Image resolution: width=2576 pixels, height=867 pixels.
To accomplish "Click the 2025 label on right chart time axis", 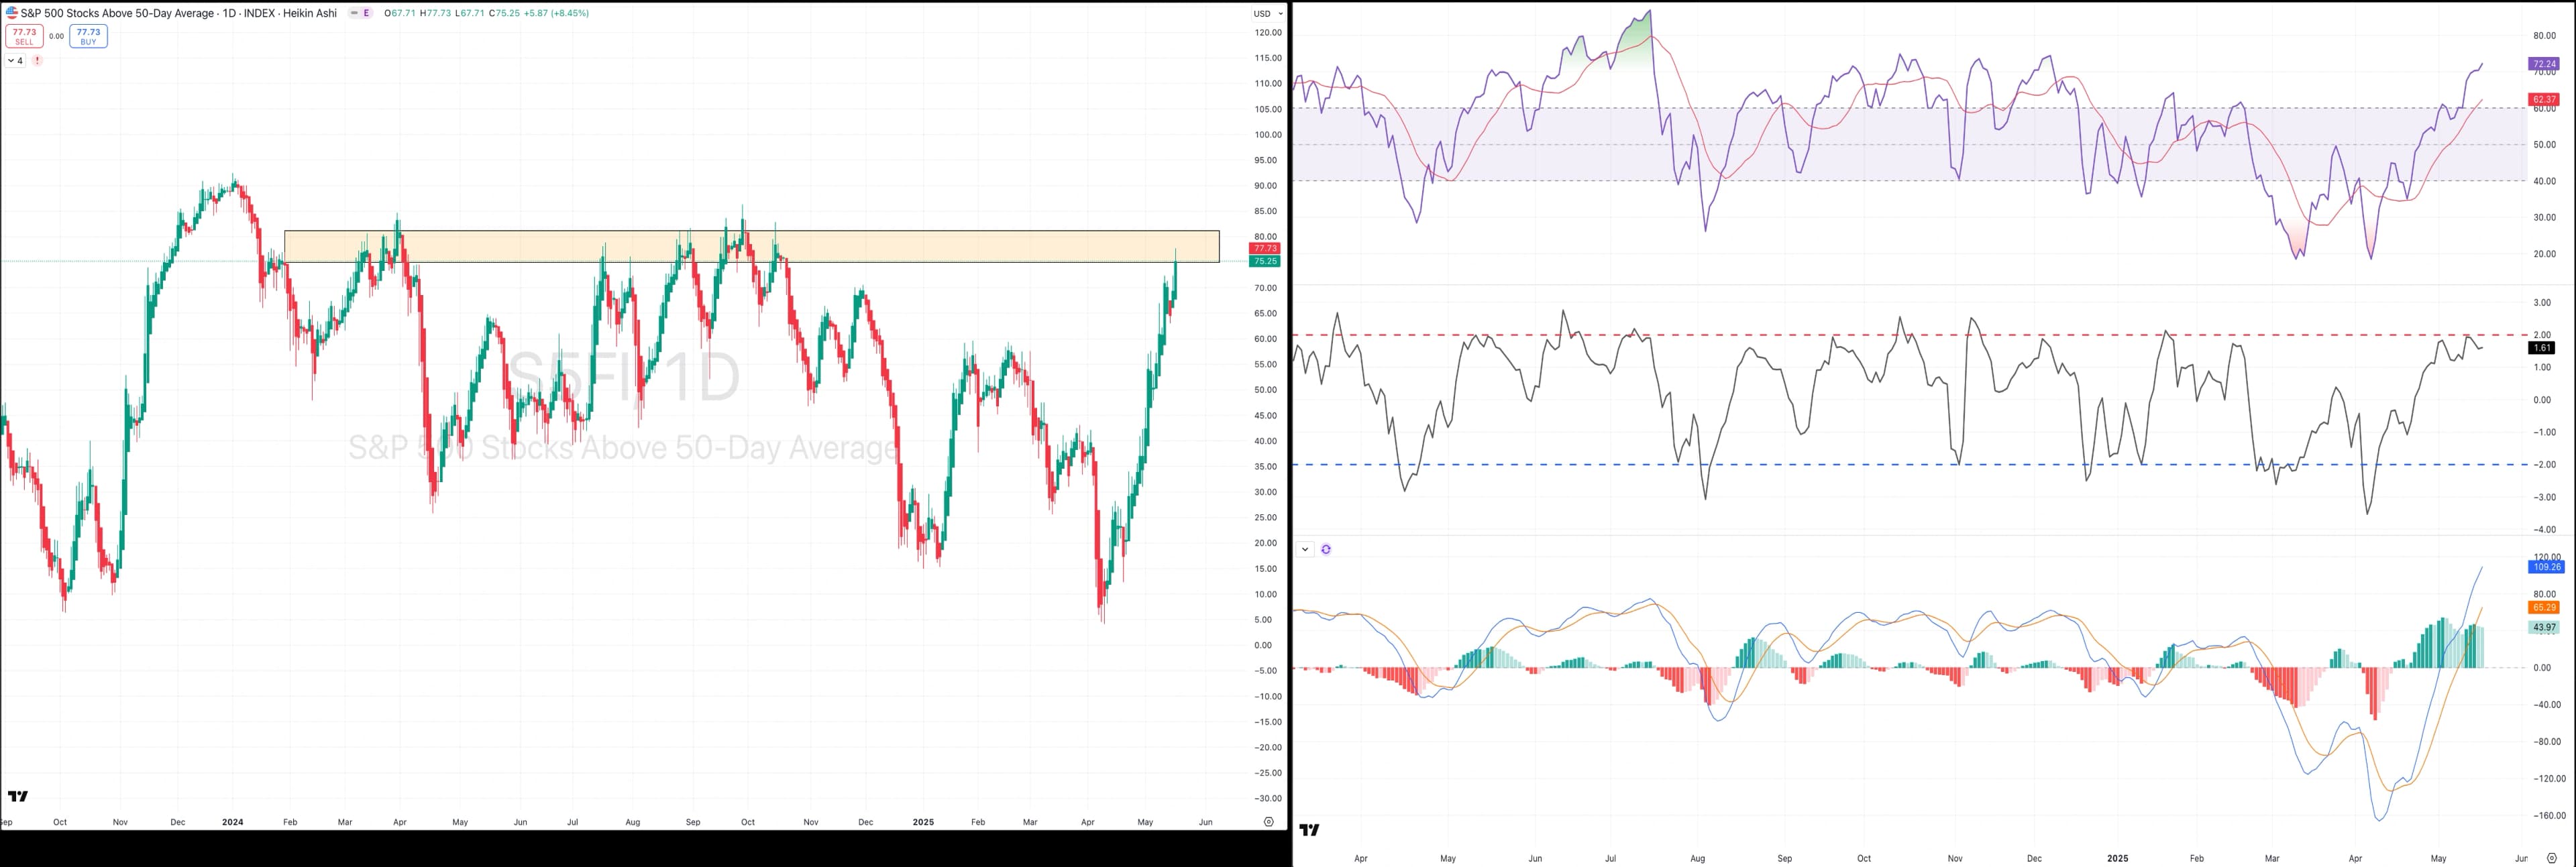I will (x=2117, y=858).
